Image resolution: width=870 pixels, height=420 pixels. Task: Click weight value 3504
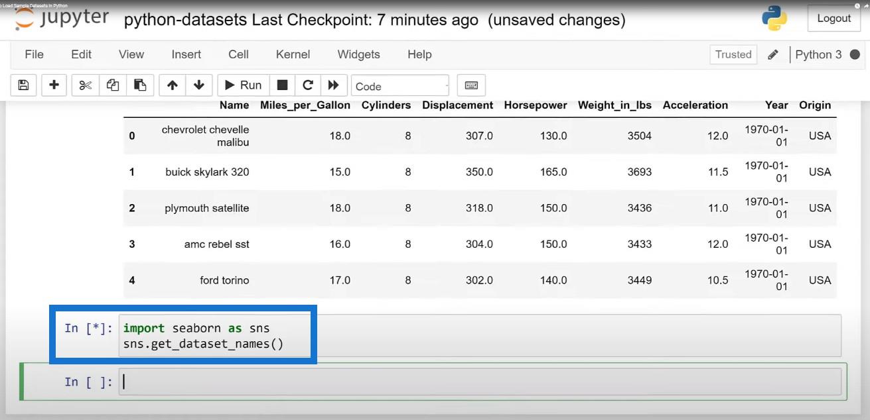640,136
